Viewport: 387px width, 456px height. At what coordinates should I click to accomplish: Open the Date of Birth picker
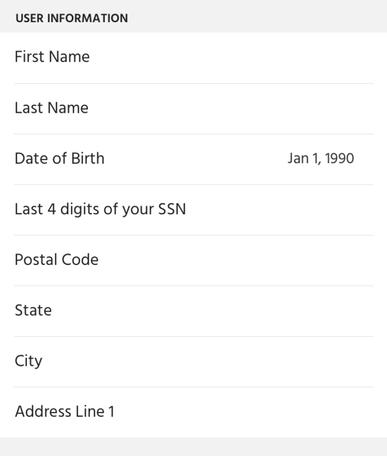194,160
